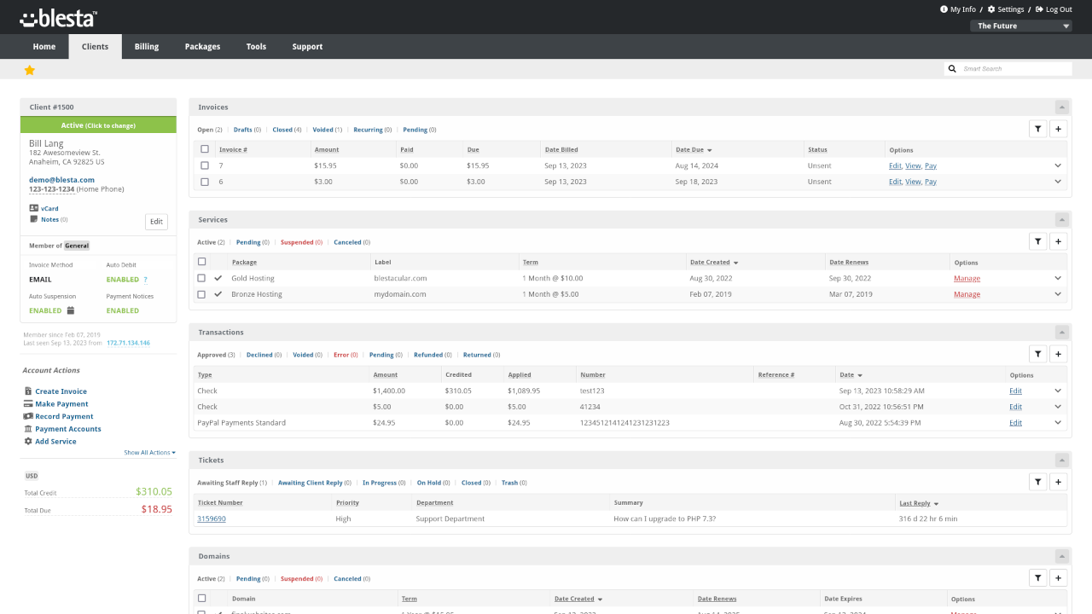Toggle select-all checkbox in Invoices header
Viewport: 1092px width, 614px height.
click(x=205, y=149)
